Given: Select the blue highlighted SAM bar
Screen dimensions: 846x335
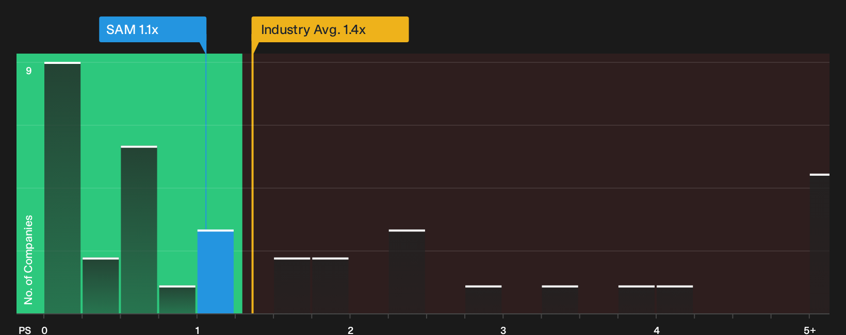Looking at the screenshot, I should (216, 272).
